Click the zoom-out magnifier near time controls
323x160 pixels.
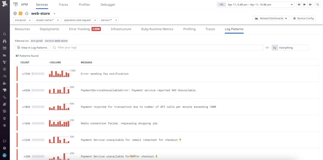point(318,5)
